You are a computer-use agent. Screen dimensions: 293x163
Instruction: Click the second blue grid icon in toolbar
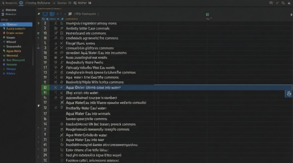[x=52, y=14]
